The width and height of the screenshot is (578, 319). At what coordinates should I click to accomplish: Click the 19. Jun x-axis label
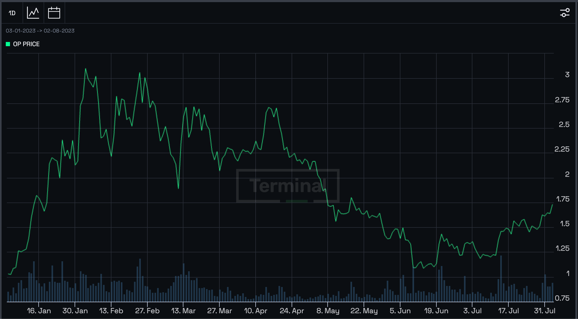pos(436,311)
